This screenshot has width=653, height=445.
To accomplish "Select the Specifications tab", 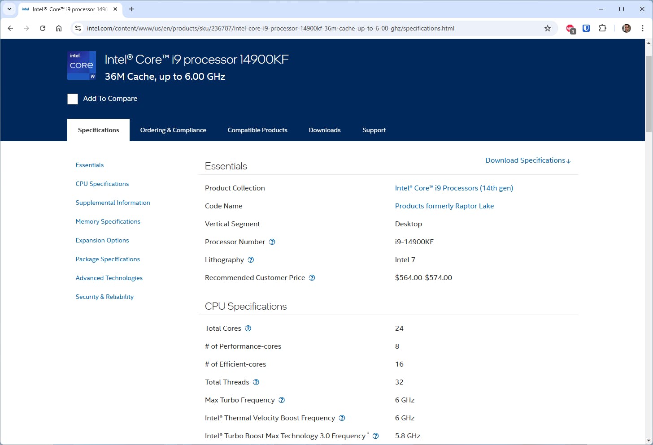I will (x=99, y=130).
